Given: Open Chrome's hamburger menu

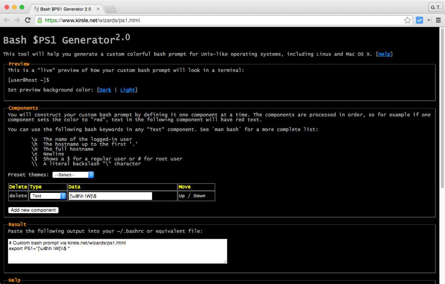Looking at the screenshot, I should coord(438,20).
